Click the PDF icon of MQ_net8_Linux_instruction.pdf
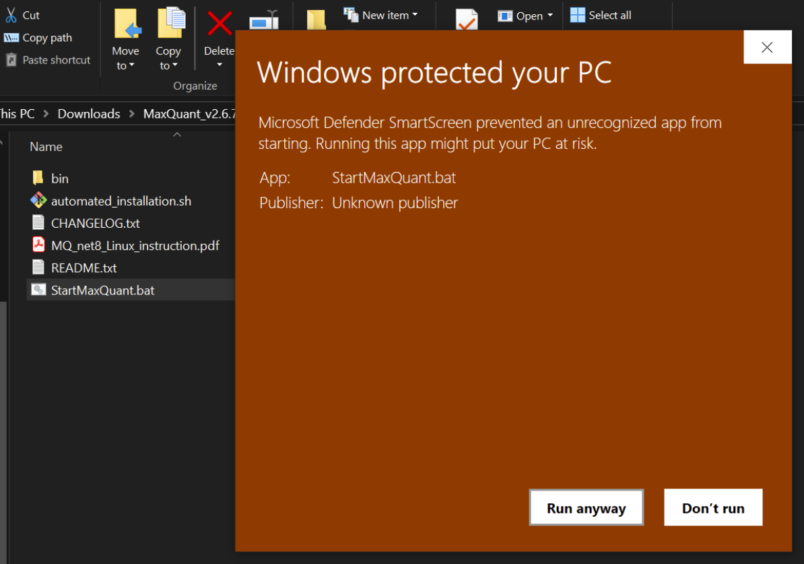804x564 pixels. 38,245
